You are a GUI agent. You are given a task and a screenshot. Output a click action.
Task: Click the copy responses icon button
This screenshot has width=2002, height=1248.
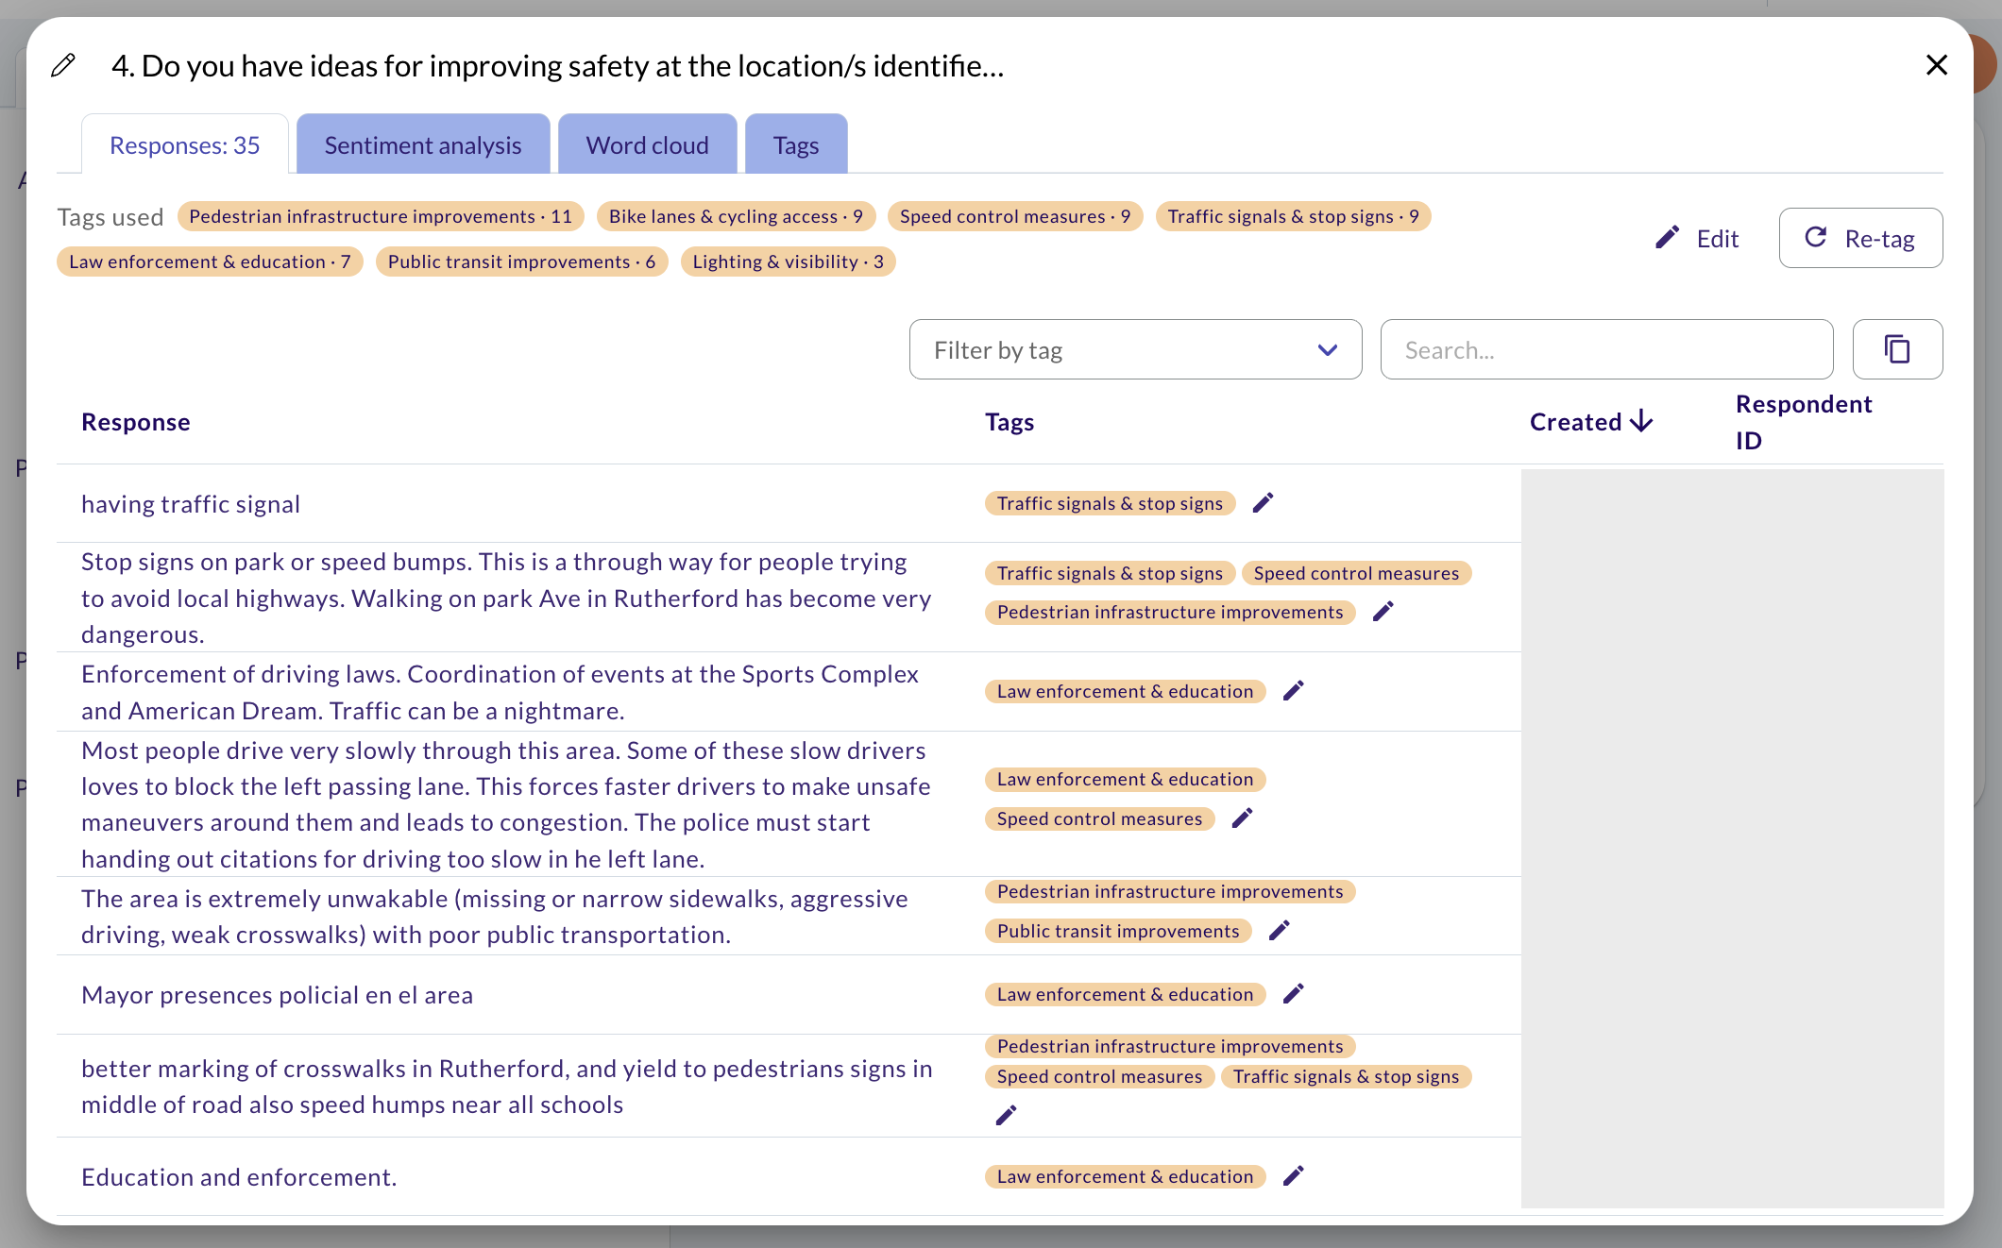click(1897, 349)
